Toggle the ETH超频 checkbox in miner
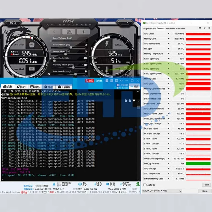 (x=118, y=85)
